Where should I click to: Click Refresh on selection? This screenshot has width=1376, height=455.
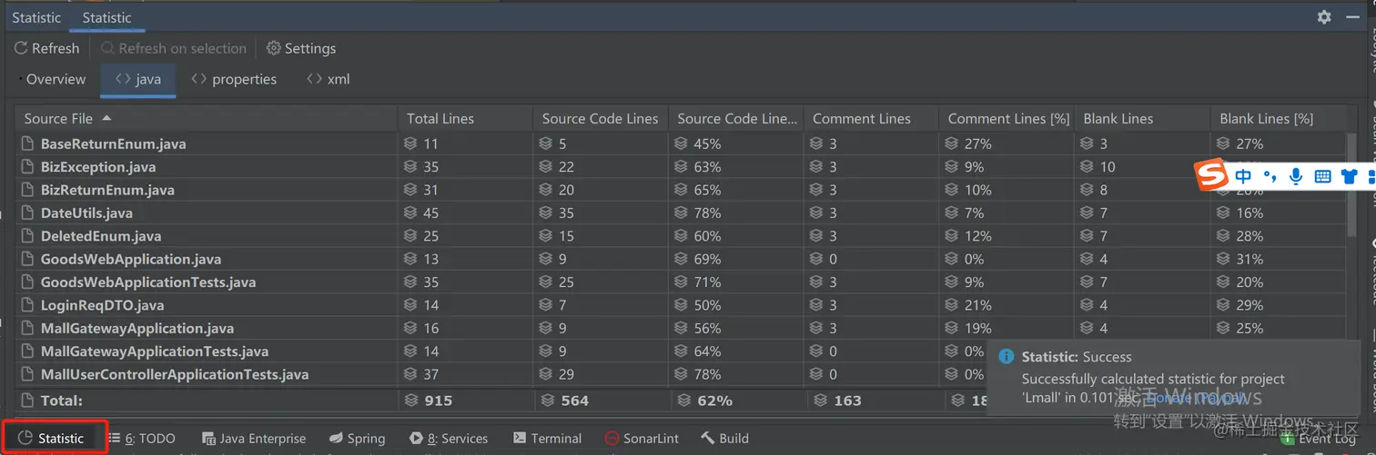click(x=173, y=48)
